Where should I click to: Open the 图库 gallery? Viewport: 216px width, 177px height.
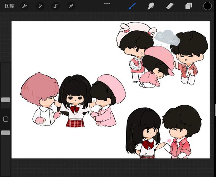[10, 6]
